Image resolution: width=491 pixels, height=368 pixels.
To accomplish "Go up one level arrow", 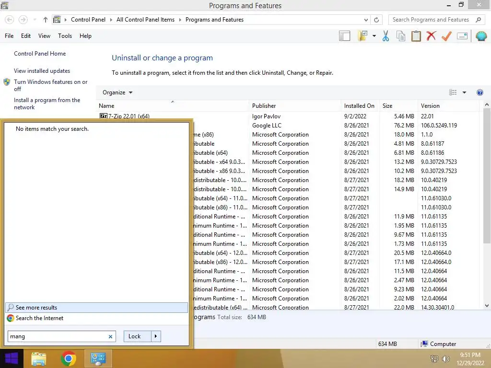I will [x=46, y=20].
